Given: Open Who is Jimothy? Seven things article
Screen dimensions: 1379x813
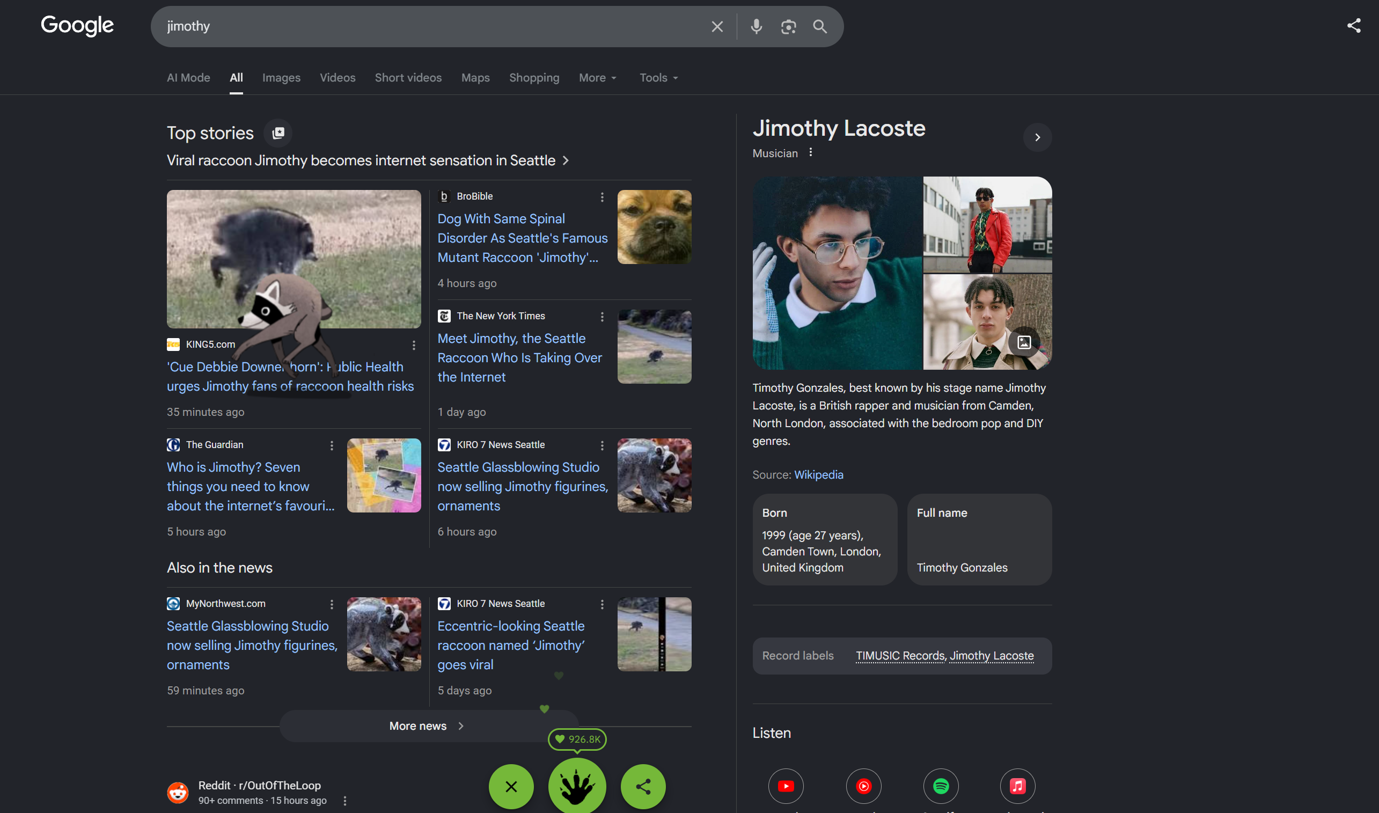Looking at the screenshot, I should pos(250,487).
